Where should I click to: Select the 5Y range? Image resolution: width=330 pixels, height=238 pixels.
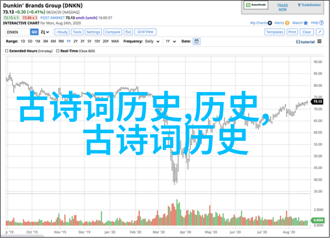pos(89,41)
